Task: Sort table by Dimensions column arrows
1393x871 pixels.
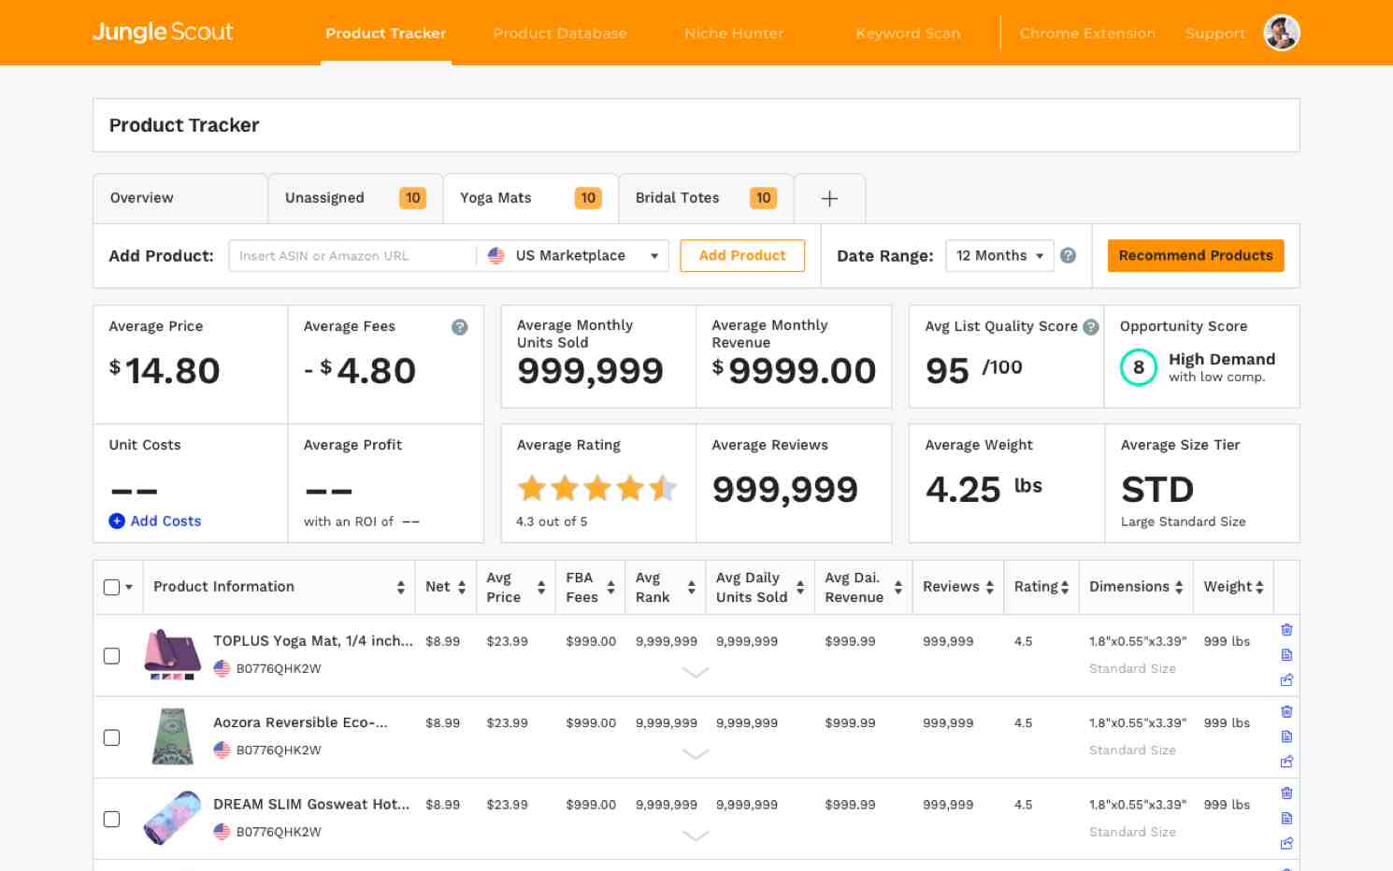Action: tap(1179, 587)
